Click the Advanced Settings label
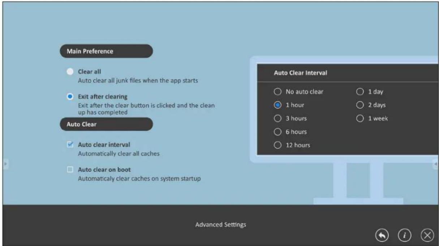 (220, 224)
